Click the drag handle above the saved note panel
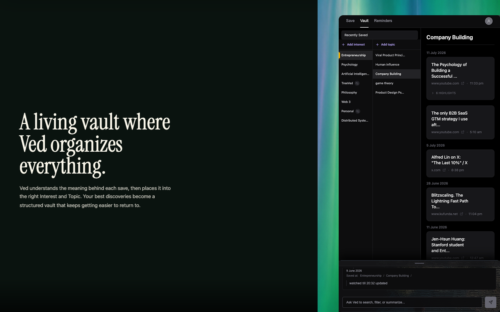The width and height of the screenshot is (500, 312). pyautogui.click(x=420, y=263)
